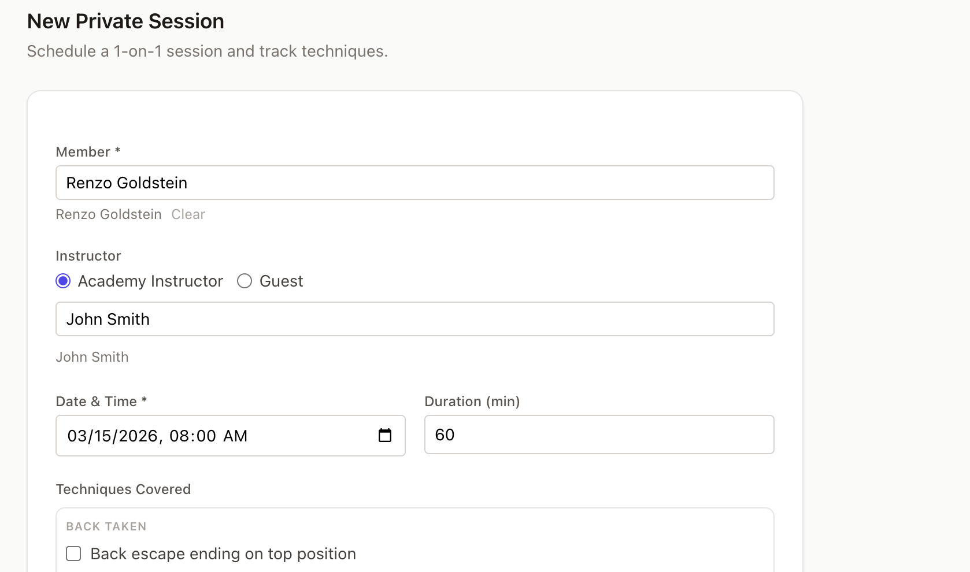Select the Guest radio button

[x=245, y=281]
